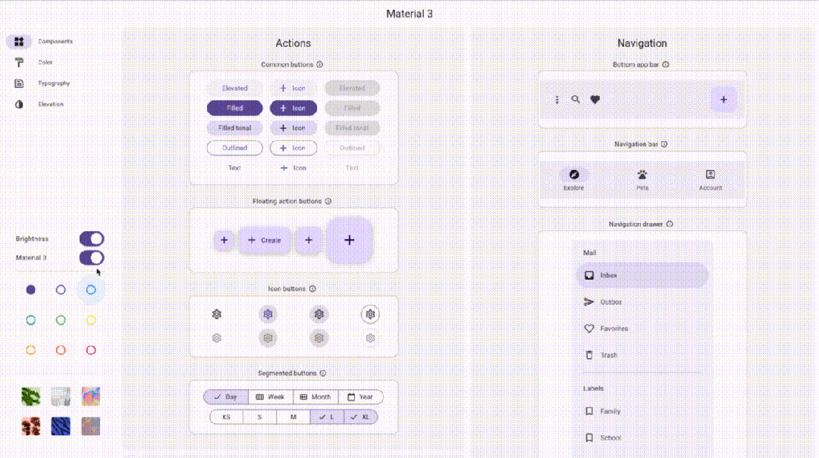Click the Text button without icon
819x458 pixels.
point(234,168)
